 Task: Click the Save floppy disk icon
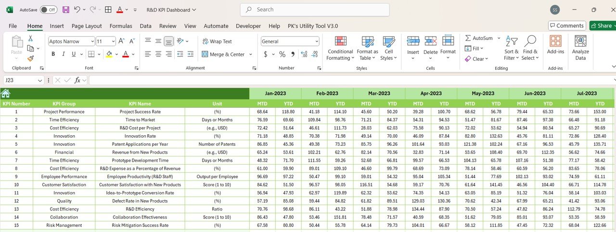[x=66, y=10]
